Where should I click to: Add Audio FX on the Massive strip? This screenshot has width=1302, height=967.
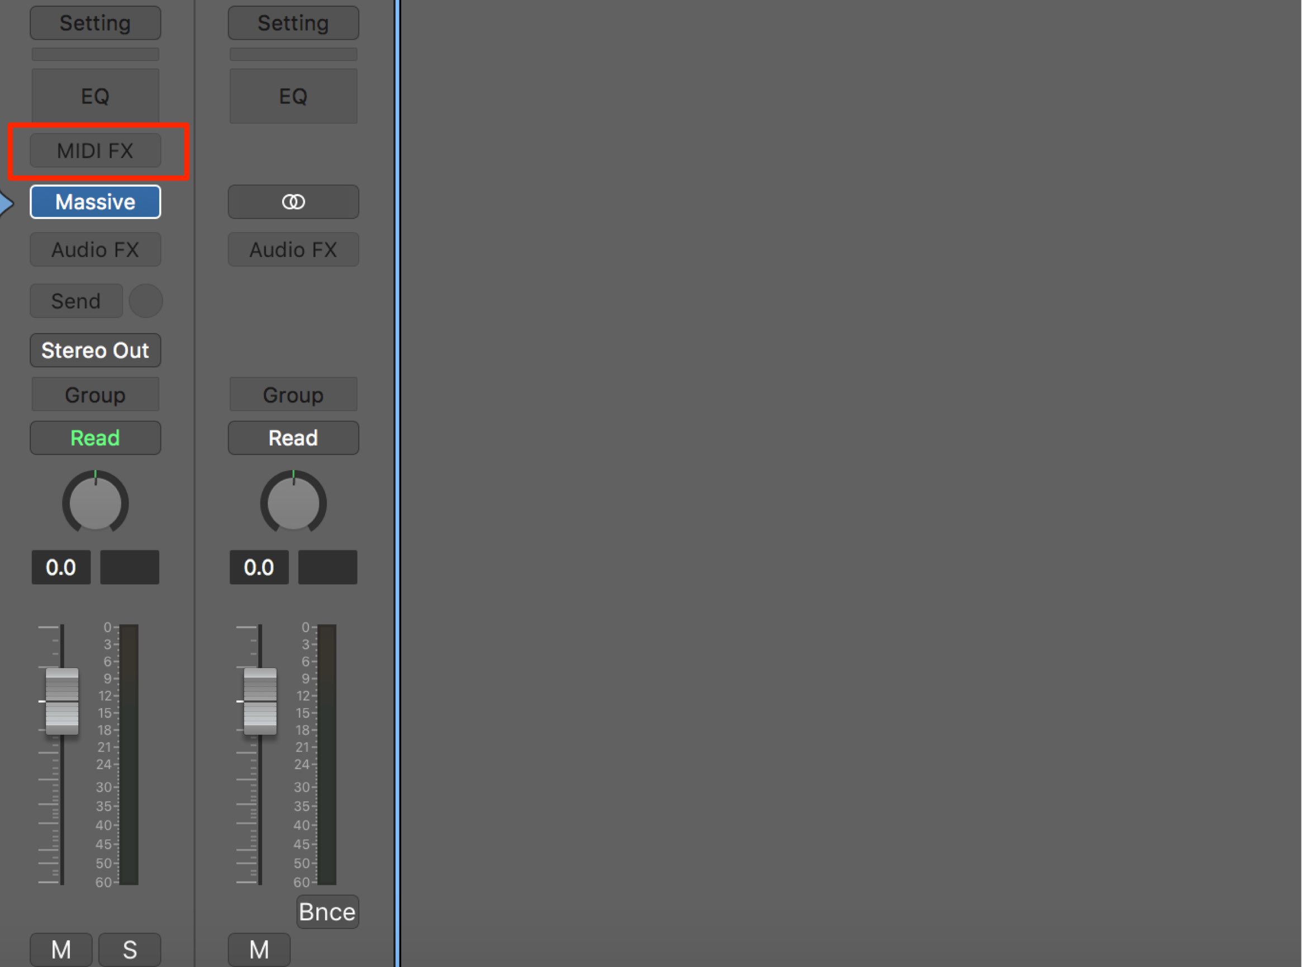tap(96, 250)
